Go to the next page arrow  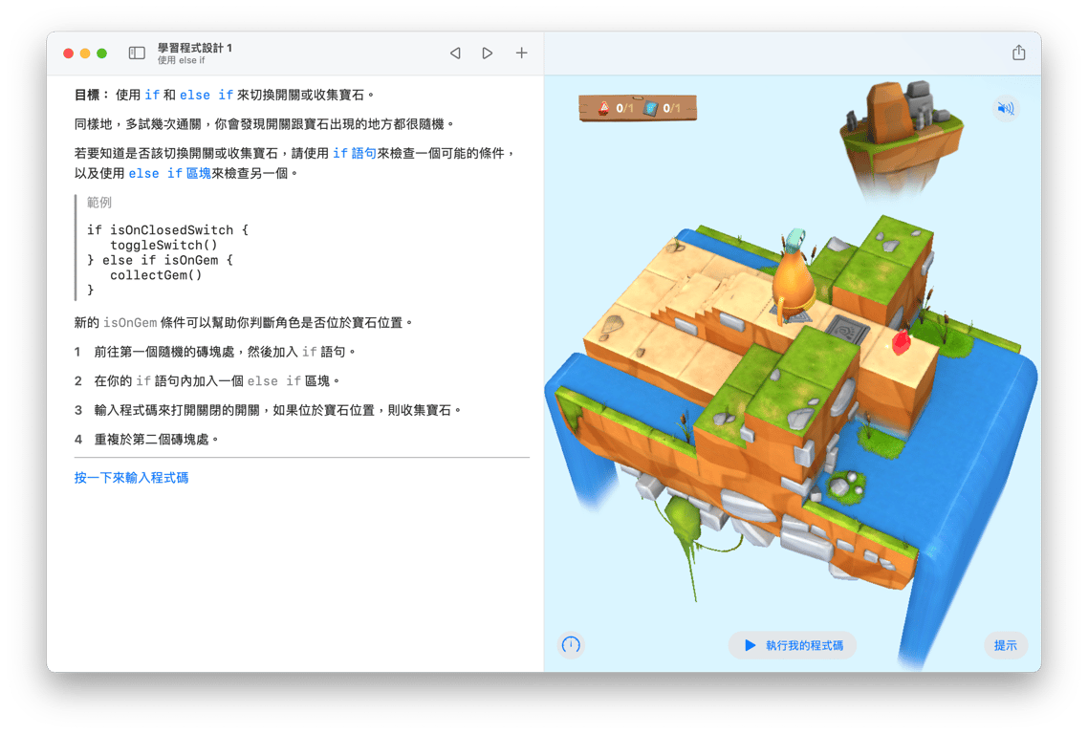click(x=487, y=54)
